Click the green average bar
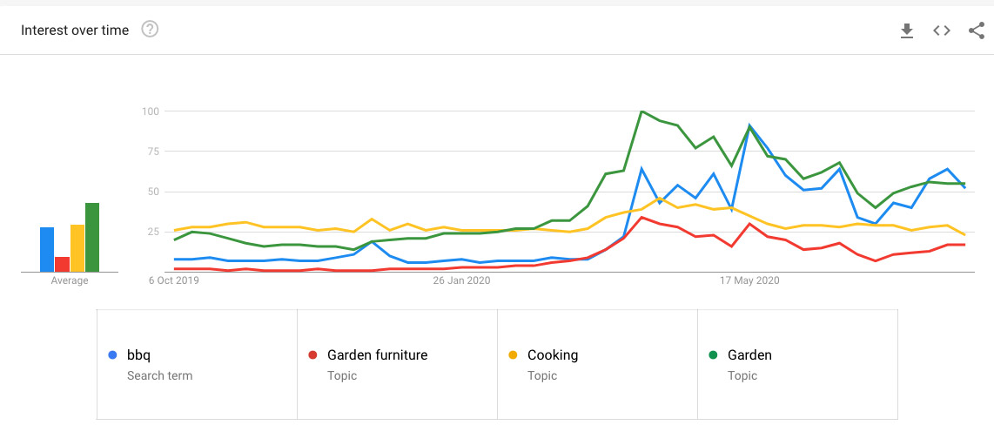 pyautogui.click(x=92, y=237)
